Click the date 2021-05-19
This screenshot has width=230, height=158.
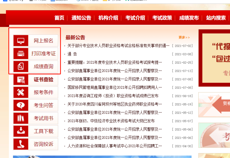click(x=182, y=104)
